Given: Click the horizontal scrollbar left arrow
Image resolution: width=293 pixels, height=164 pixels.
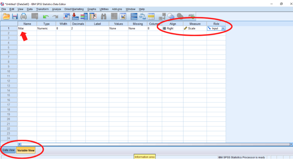Looking at the screenshot, I should coord(19,144).
